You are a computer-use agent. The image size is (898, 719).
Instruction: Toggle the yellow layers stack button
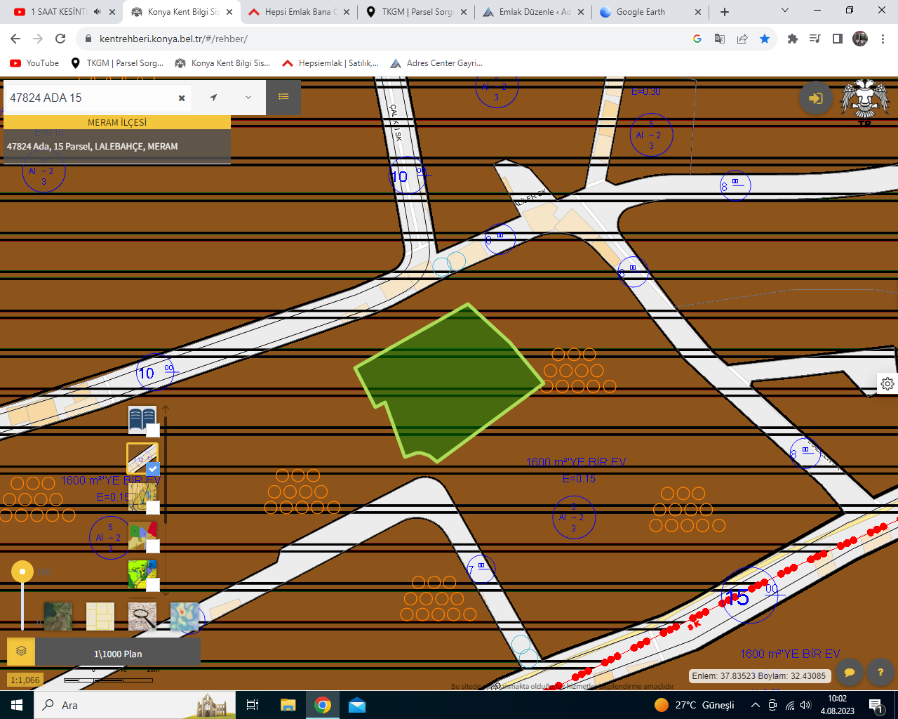(x=21, y=651)
